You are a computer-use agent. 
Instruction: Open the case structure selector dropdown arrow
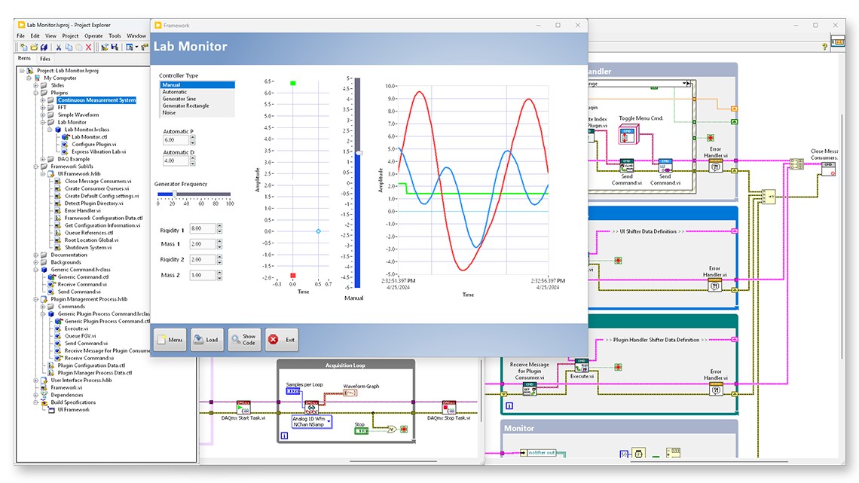(685, 84)
